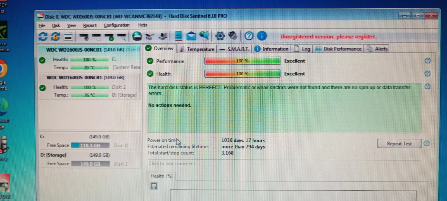Open the Disk menu
This screenshot has width=447, height=201.
point(56,25)
